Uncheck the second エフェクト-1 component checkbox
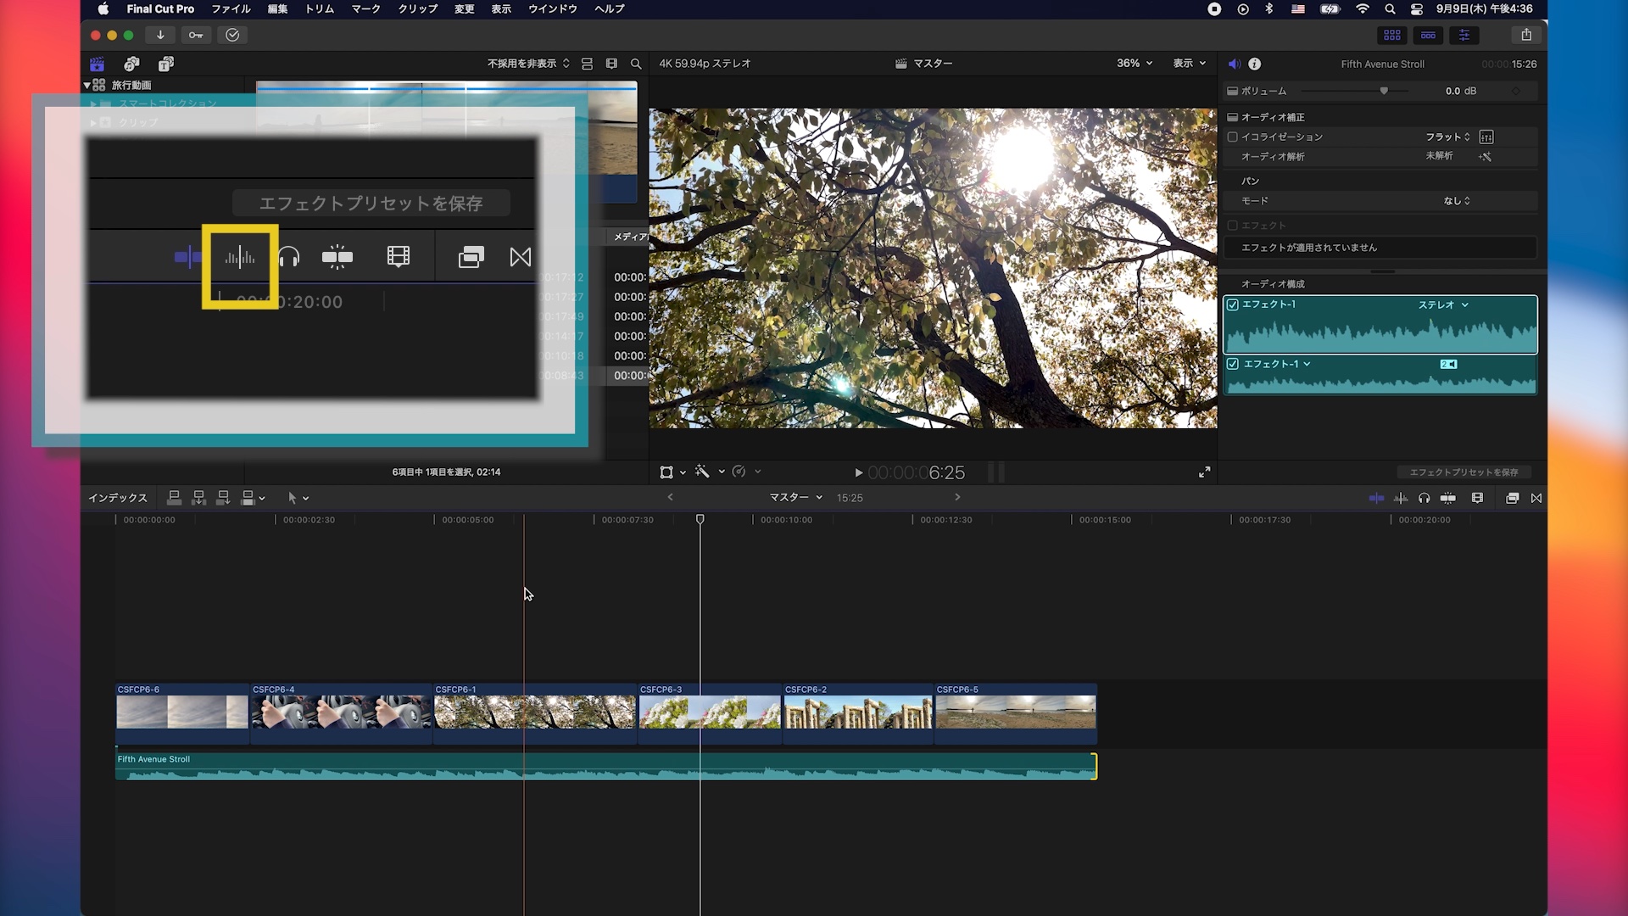Image resolution: width=1628 pixels, height=916 pixels. pos(1233,364)
